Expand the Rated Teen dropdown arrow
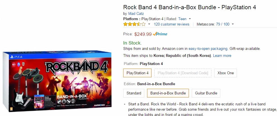The image size is (277, 116). point(190,19)
